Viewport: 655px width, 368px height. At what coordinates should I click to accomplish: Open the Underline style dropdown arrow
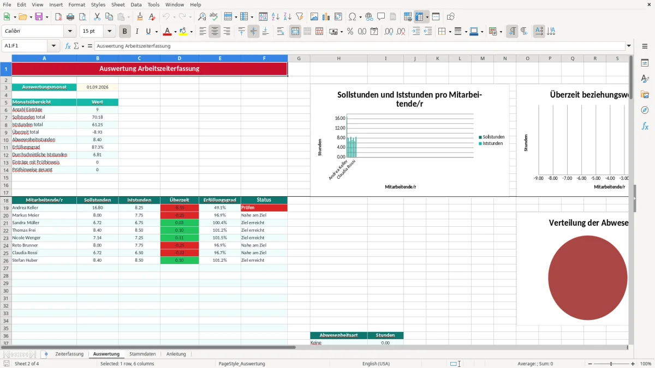pos(156,32)
